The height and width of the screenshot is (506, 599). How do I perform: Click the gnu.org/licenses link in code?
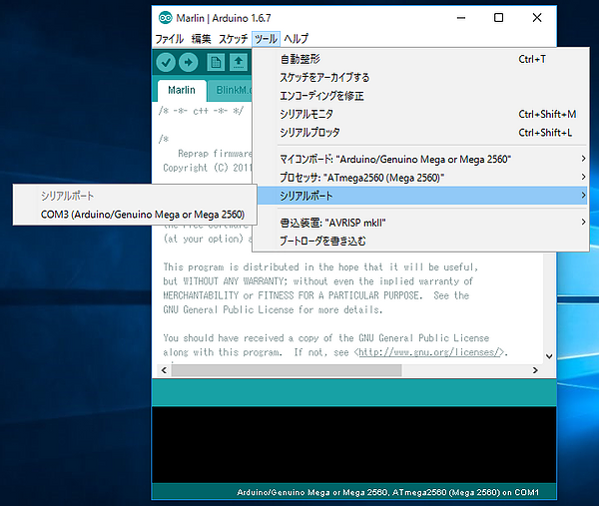(x=429, y=352)
